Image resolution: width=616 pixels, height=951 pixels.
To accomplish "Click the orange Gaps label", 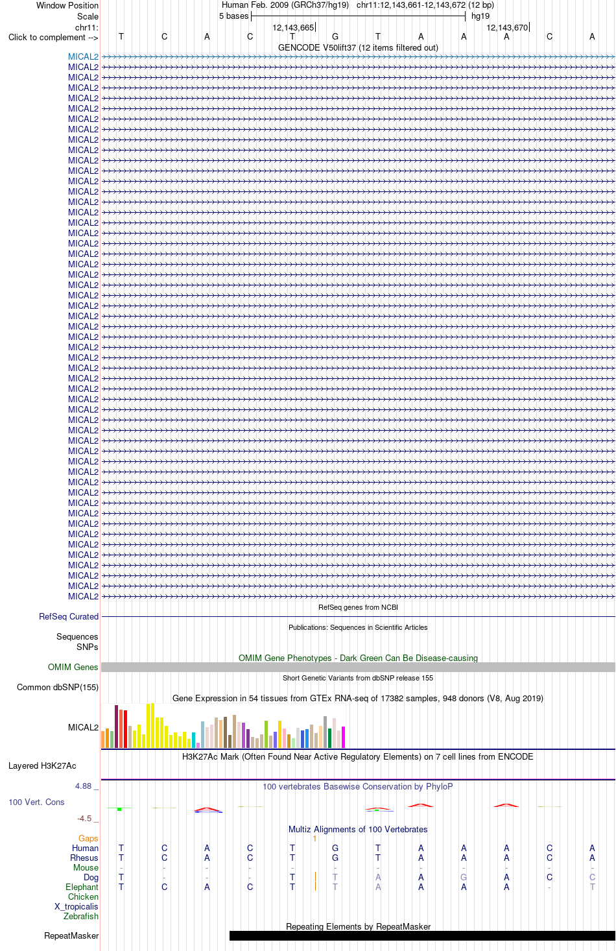I will [x=88, y=838].
